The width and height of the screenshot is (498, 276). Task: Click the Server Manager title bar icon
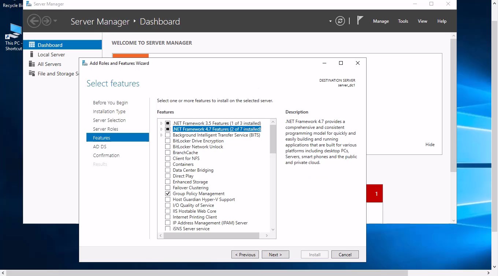pyautogui.click(x=29, y=4)
